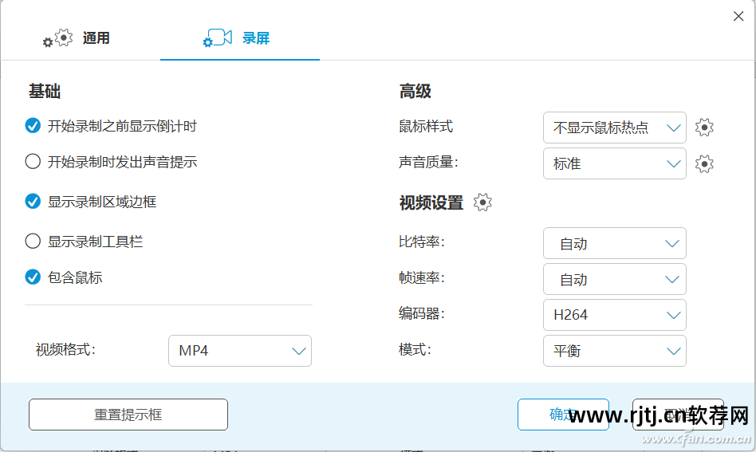
Task: Enable 显示录制工具栏 checkbox
Action: tap(33, 241)
